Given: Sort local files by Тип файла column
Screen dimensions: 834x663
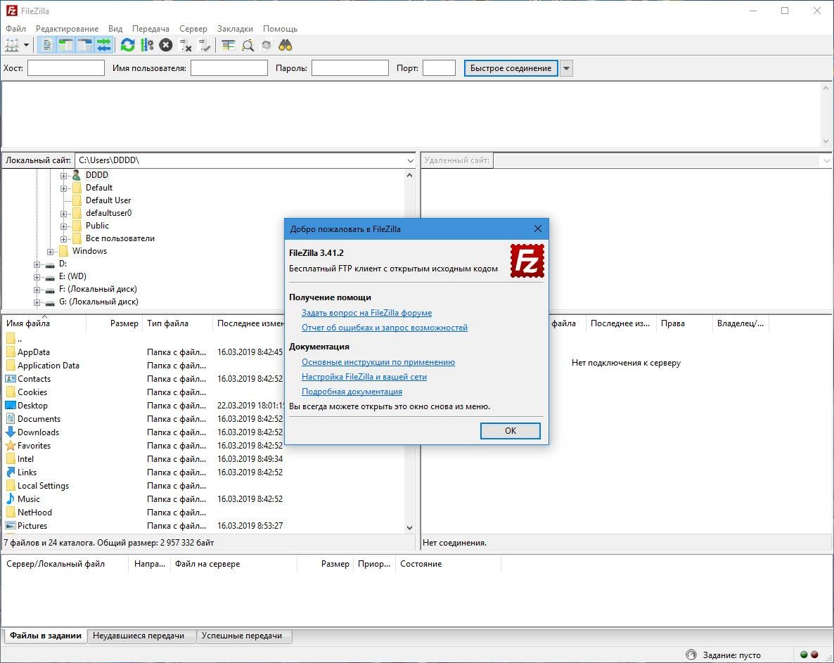Looking at the screenshot, I should coord(177,324).
